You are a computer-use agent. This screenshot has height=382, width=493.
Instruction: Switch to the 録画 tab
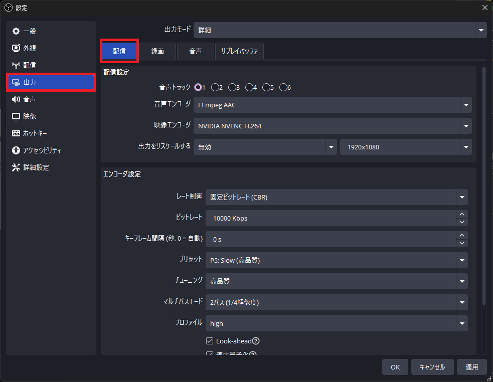coord(157,51)
